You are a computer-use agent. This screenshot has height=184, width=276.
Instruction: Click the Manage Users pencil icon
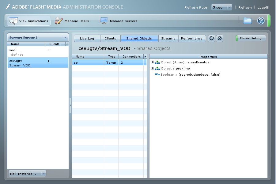[x=59, y=21]
